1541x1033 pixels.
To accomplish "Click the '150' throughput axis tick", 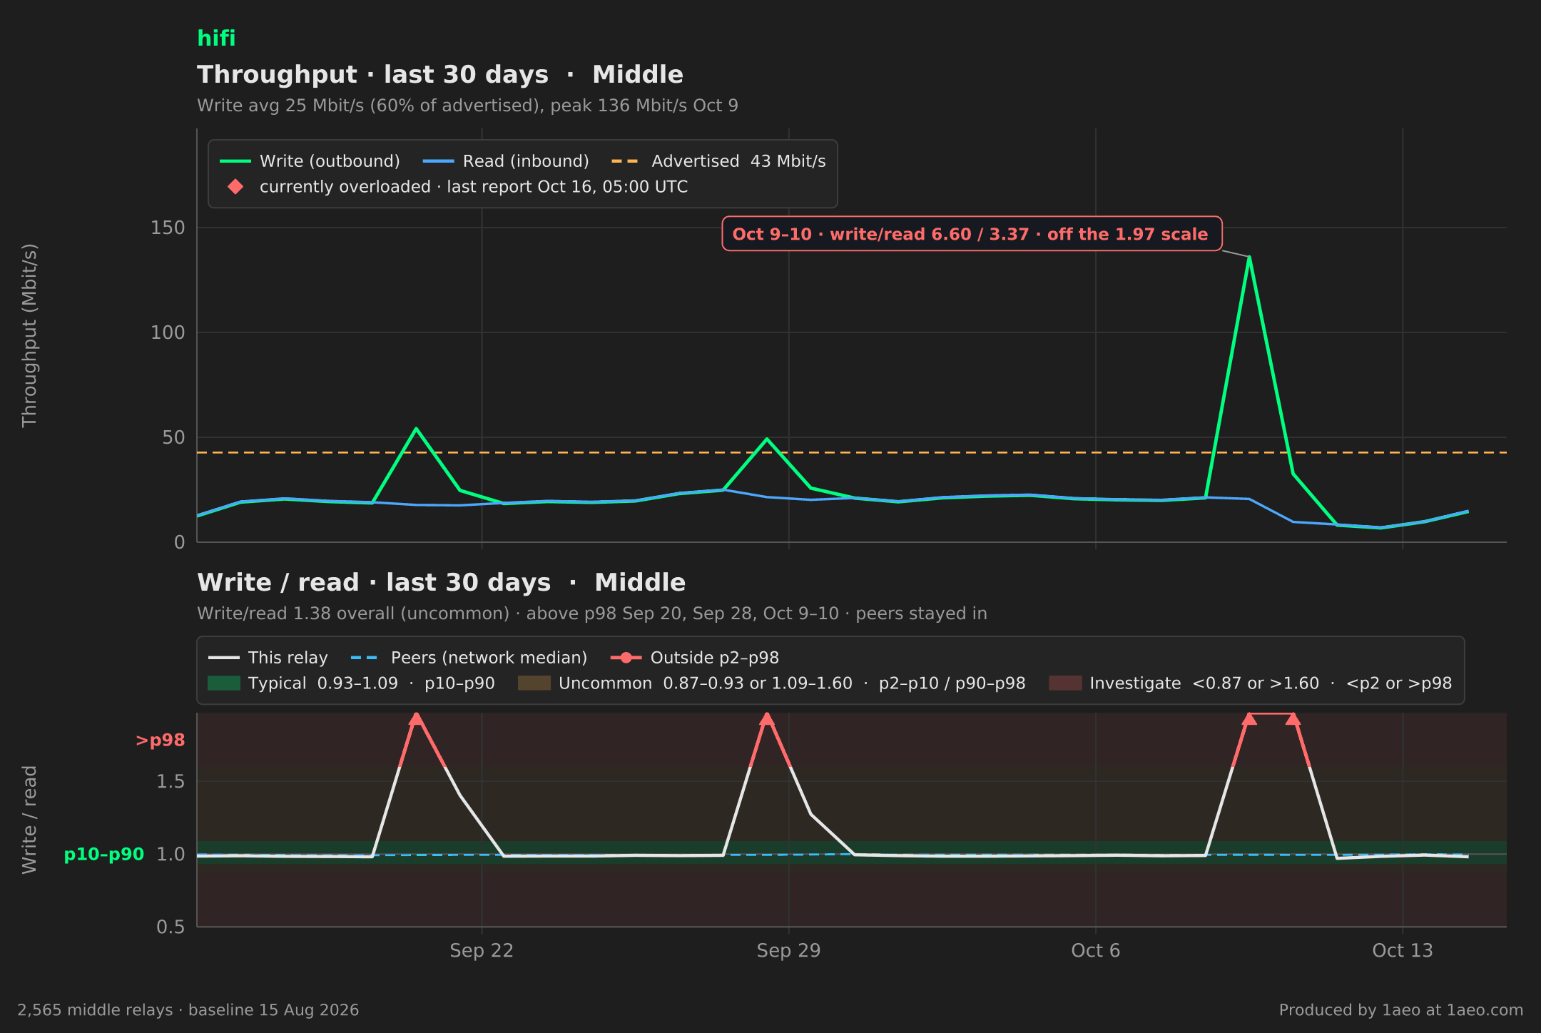I will click(x=168, y=228).
